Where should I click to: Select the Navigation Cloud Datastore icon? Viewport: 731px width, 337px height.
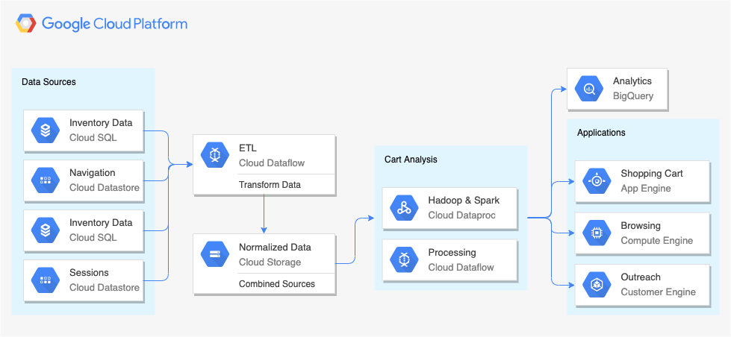[46, 180]
